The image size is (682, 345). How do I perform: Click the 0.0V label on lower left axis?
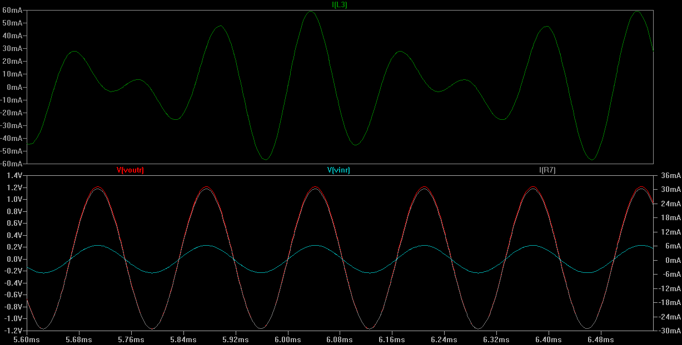tap(14, 259)
